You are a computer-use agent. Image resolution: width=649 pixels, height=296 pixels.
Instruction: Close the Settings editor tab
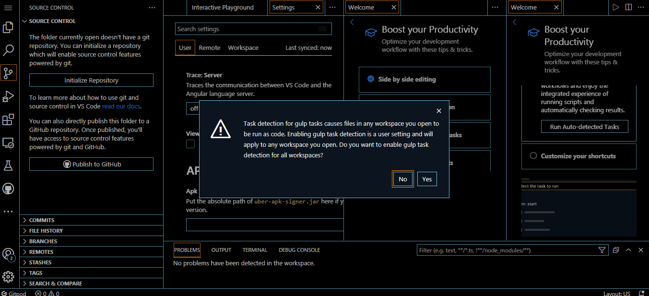(x=318, y=7)
